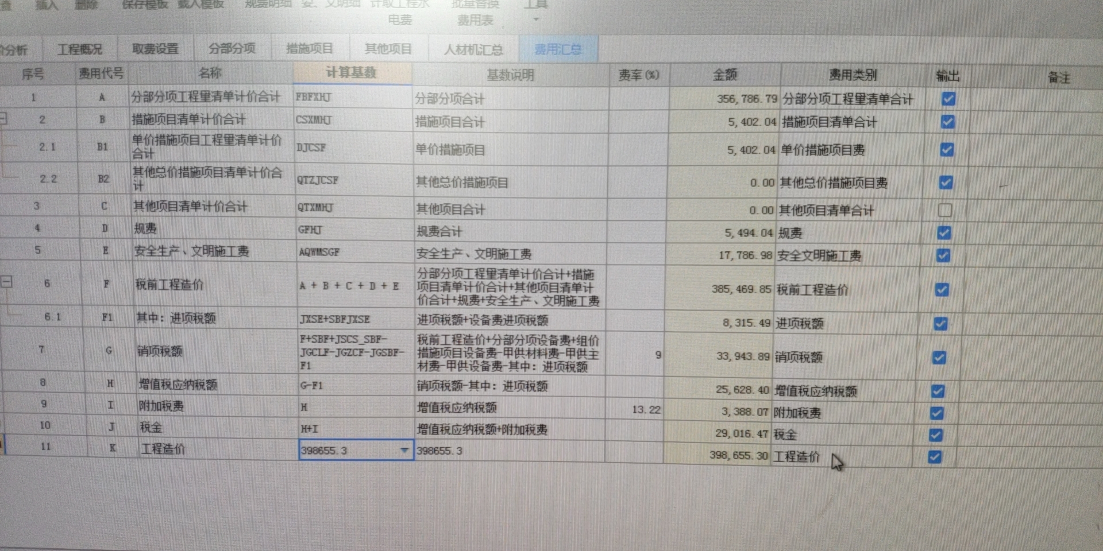
Task: Uncheck output for 分部分项工程量清单计价合计 row
Action: coord(948,99)
